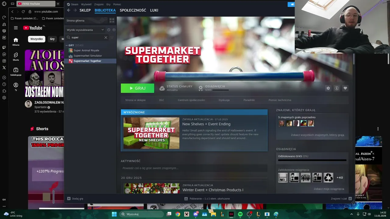This screenshot has height=219, width=390.
Task: Click the achievements star icon
Action: point(200,88)
